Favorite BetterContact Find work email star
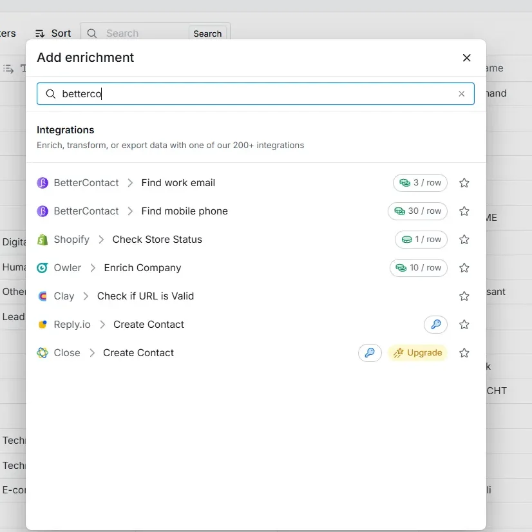 pos(464,183)
